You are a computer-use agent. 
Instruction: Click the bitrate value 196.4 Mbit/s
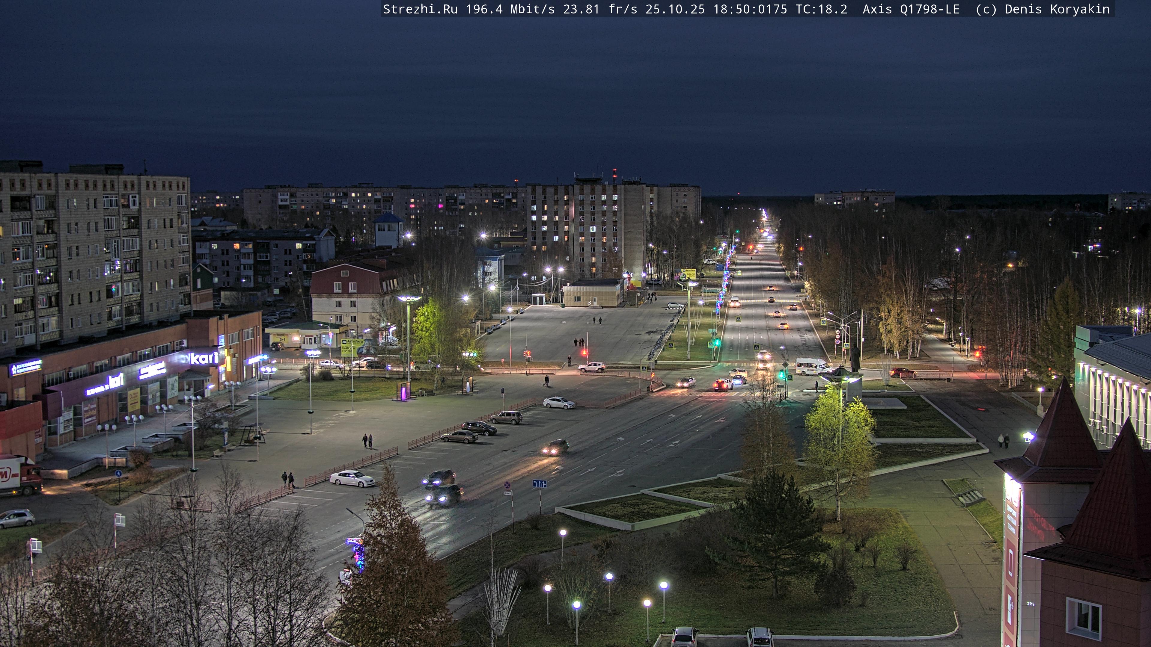[510, 9]
